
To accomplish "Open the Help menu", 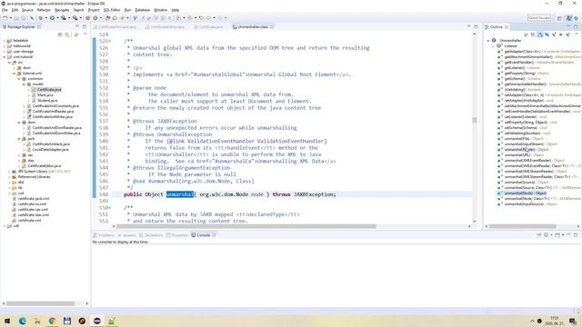I will (176, 10).
